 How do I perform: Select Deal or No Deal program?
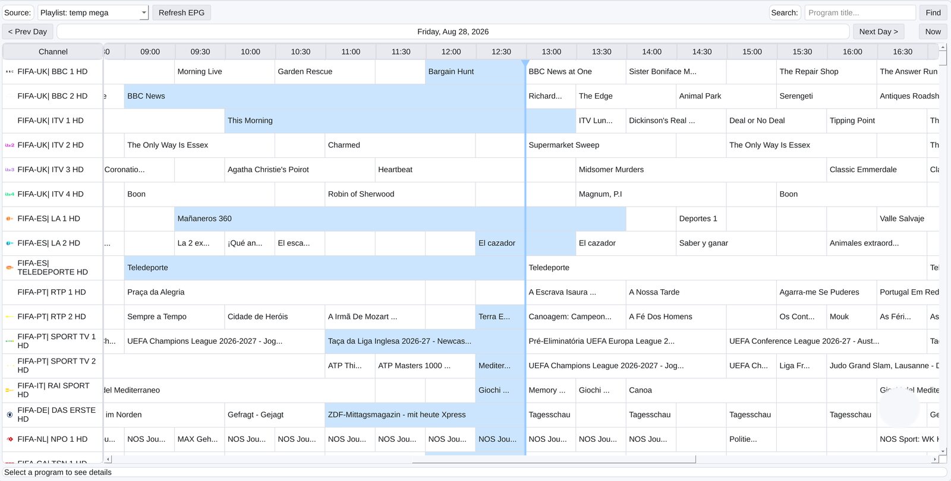click(776, 121)
